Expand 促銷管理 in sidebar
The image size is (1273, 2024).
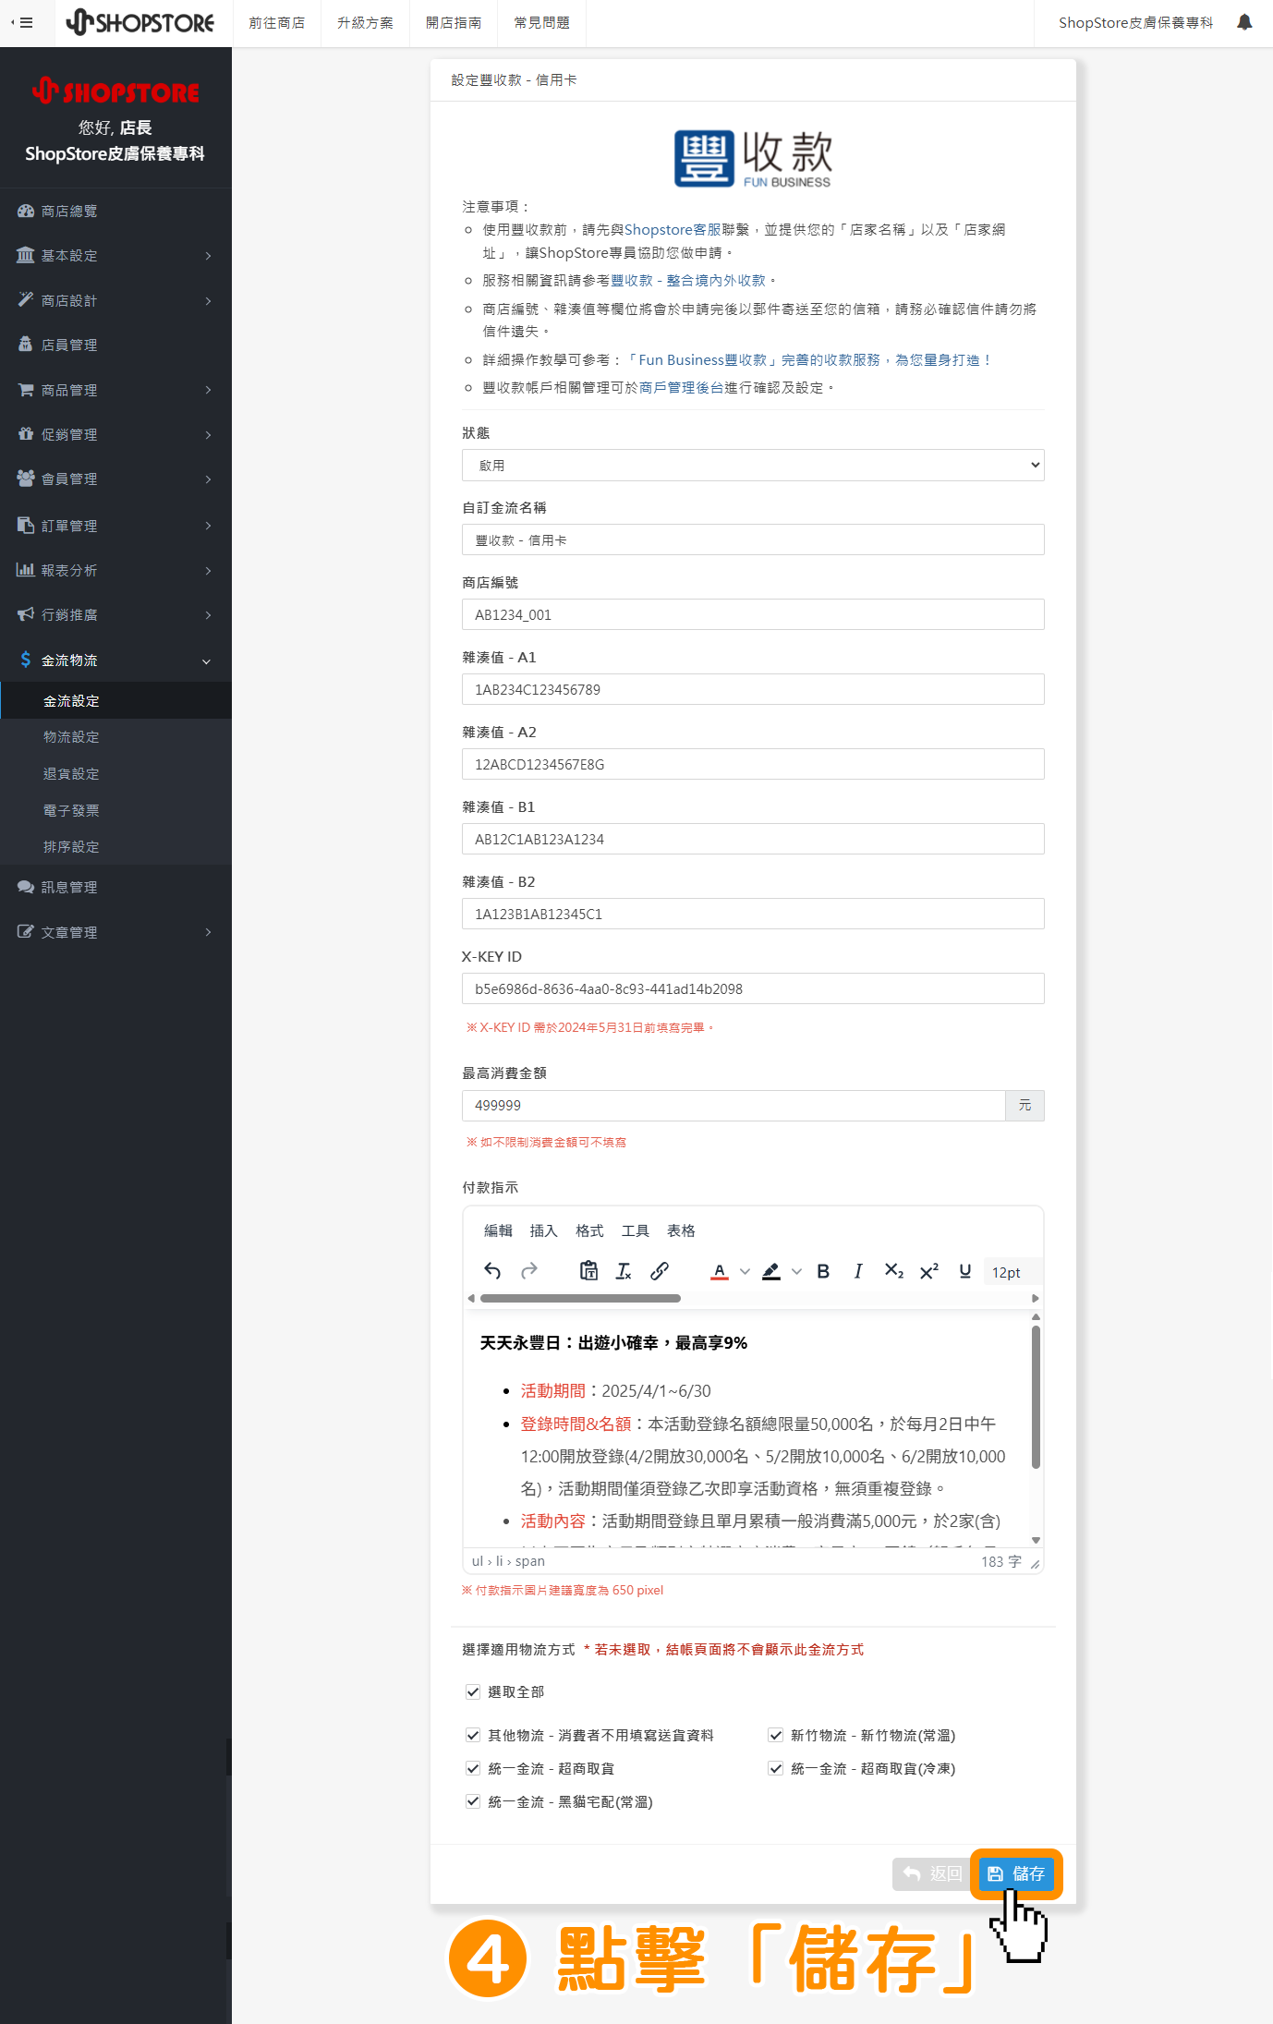[x=115, y=434]
